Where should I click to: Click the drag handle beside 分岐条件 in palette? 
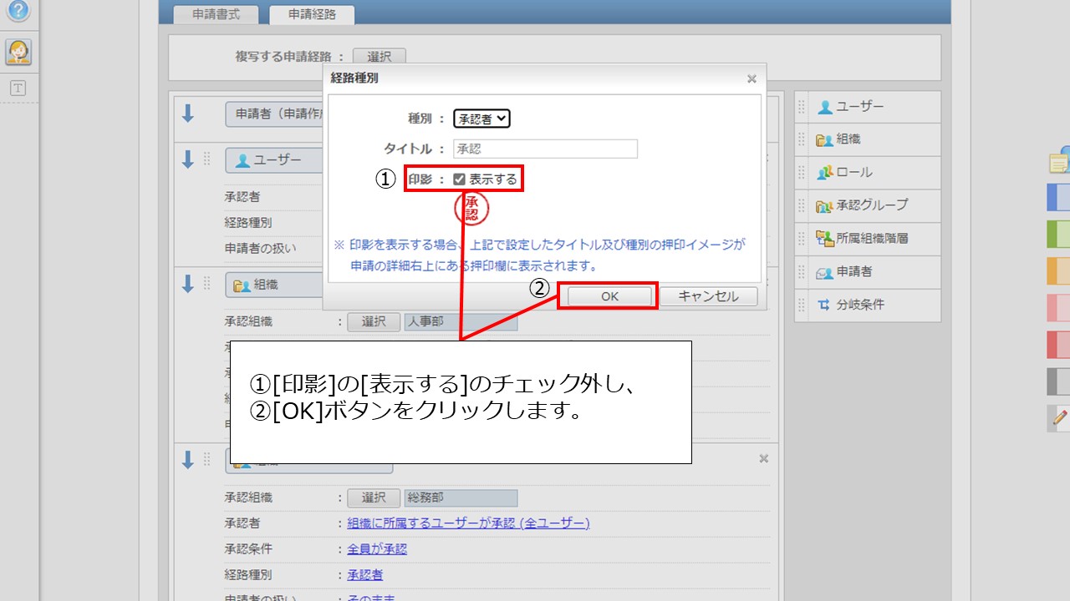802,305
